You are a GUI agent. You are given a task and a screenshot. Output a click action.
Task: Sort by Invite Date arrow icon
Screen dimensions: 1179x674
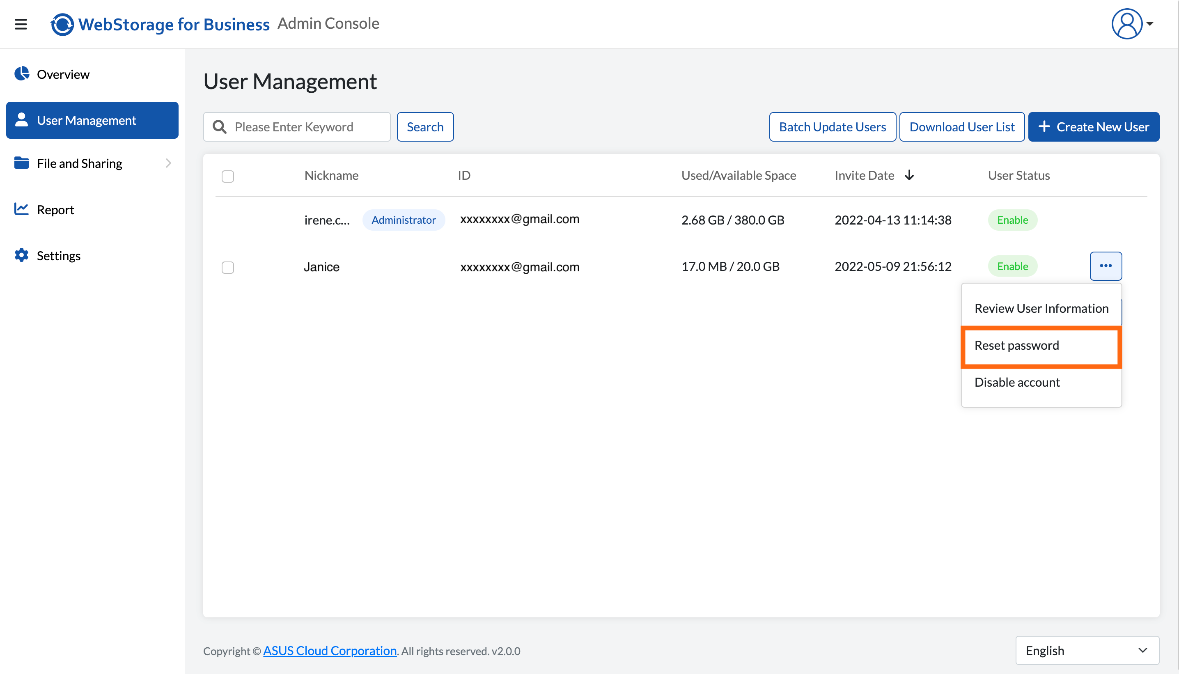point(909,175)
